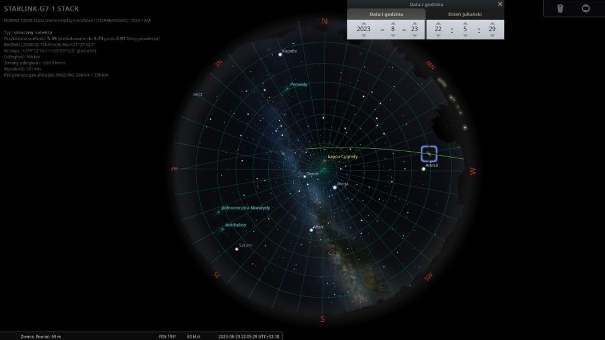Increment the hour value 22 with up arrow
Viewport: 605px width, 340px height.
[438, 23]
